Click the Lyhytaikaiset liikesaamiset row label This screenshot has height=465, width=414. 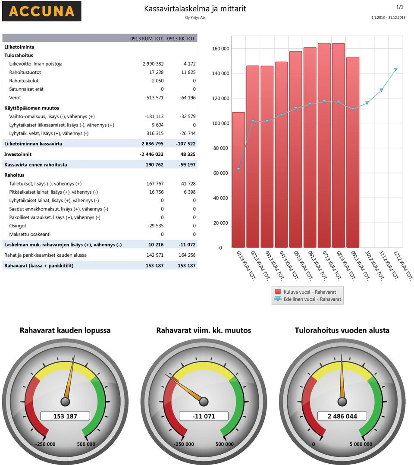pos(62,125)
